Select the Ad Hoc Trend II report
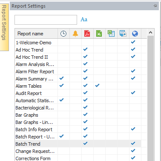 pos(32,57)
